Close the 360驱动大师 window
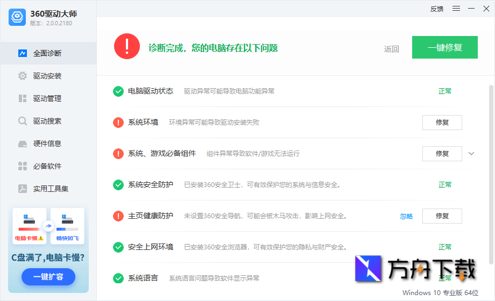Screen dimensions: 495x301 click(x=486, y=9)
